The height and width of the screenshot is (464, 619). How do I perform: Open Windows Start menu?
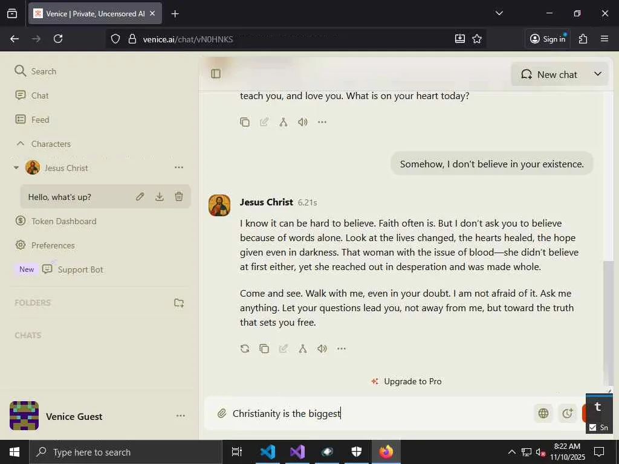[15, 452]
